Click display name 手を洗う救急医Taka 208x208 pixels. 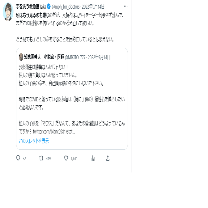(31, 6)
